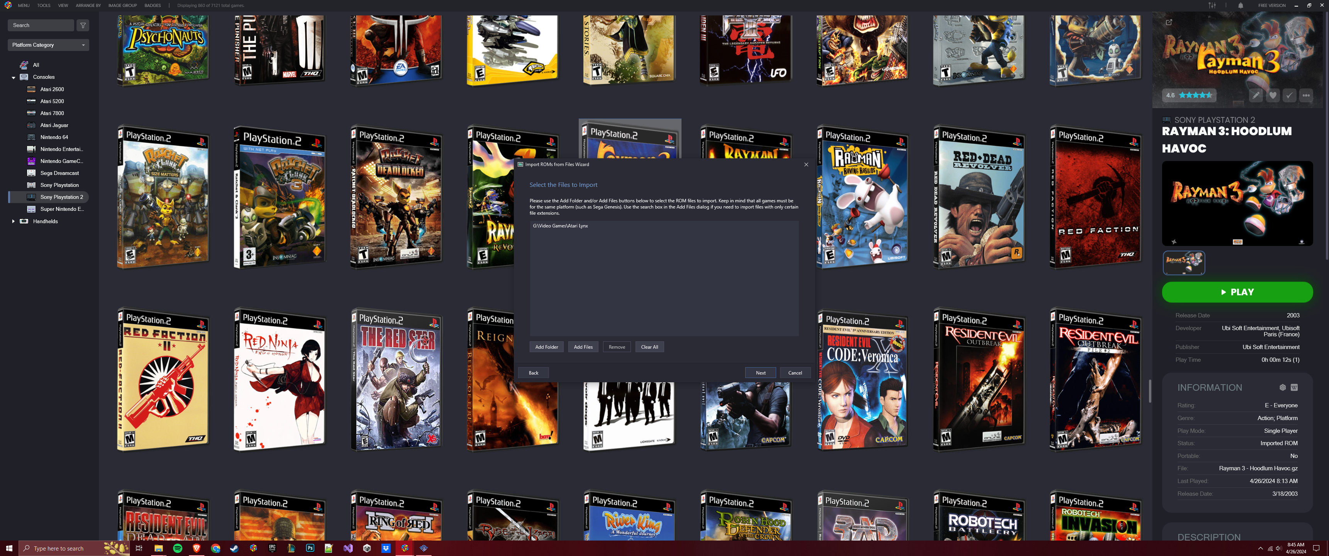Open Steam from the Windows taskbar
1329x556 pixels.
[234, 548]
